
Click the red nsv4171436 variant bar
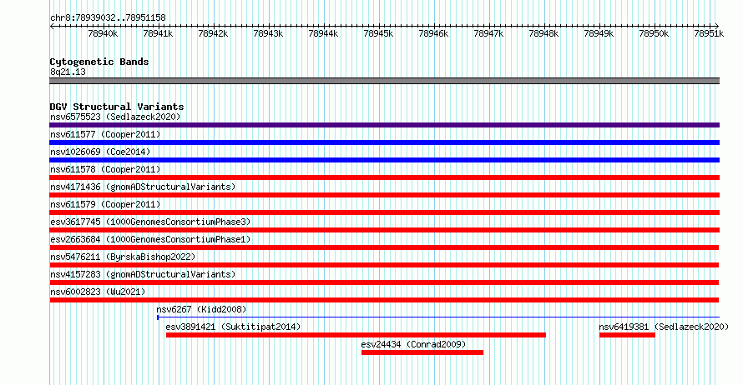pos(384,195)
